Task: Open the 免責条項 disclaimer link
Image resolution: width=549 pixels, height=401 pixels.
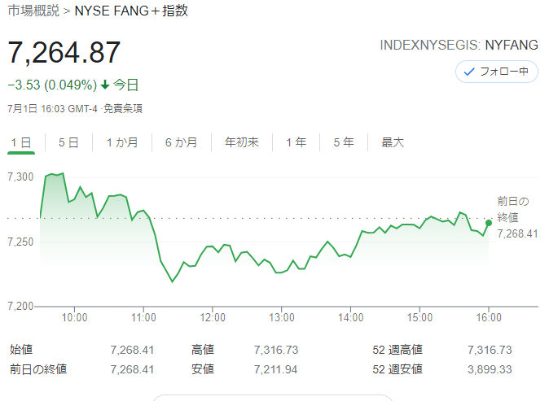Action: [123, 109]
